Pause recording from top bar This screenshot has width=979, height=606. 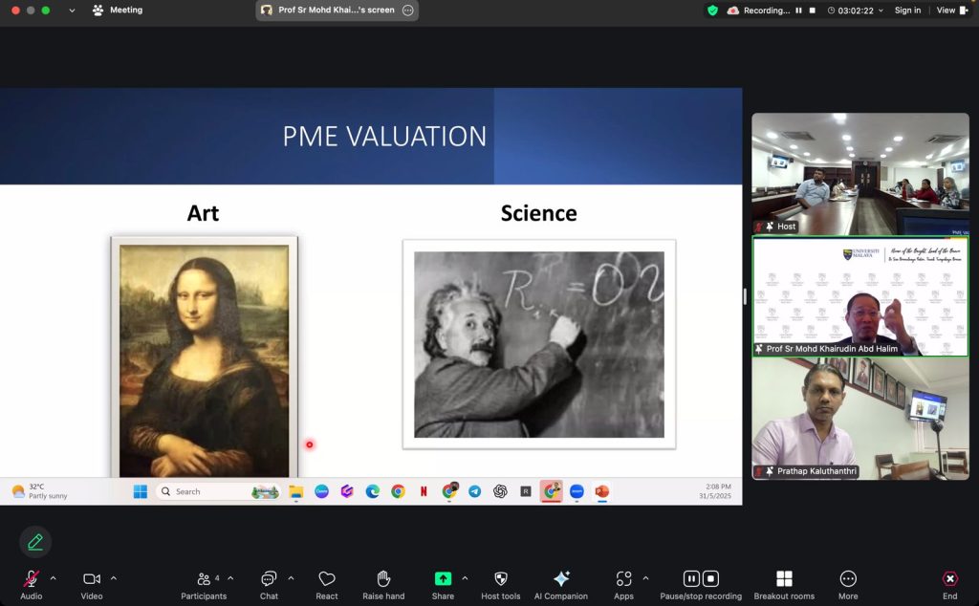point(798,11)
